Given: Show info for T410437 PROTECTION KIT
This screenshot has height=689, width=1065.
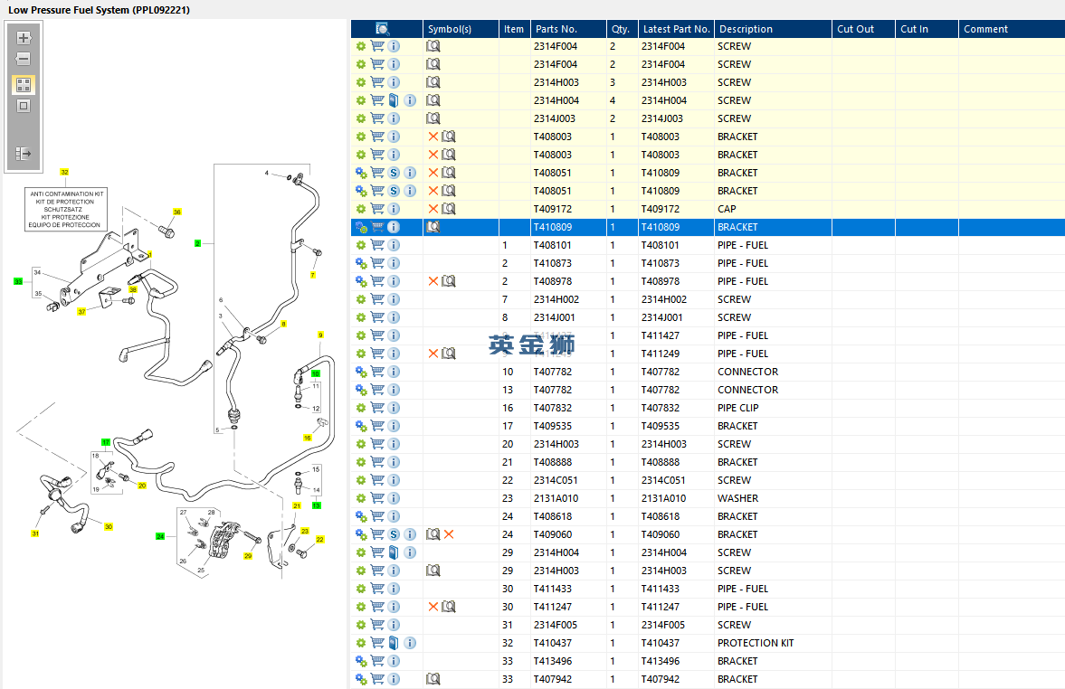Looking at the screenshot, I should click(410, 644).
